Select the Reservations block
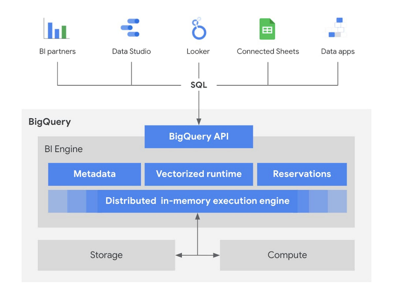Viewport: 396px width, 300px height. tap(302, 174)
